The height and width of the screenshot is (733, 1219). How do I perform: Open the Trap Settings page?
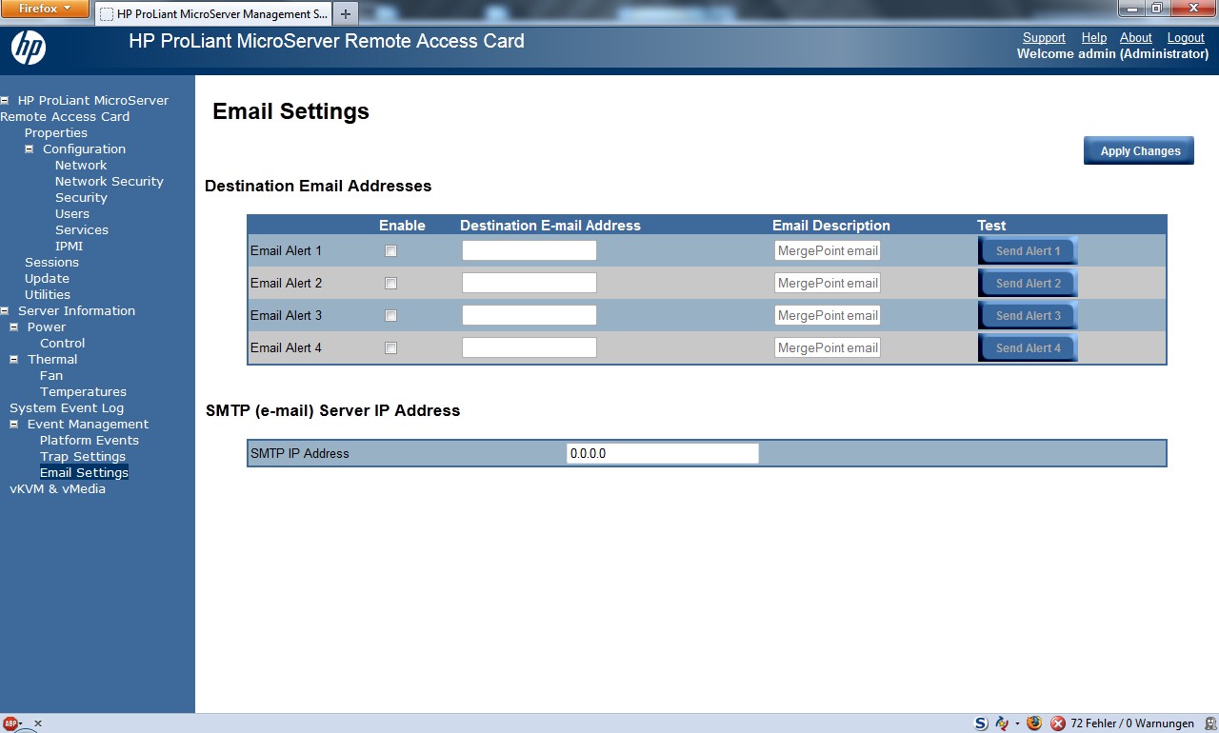83,456
